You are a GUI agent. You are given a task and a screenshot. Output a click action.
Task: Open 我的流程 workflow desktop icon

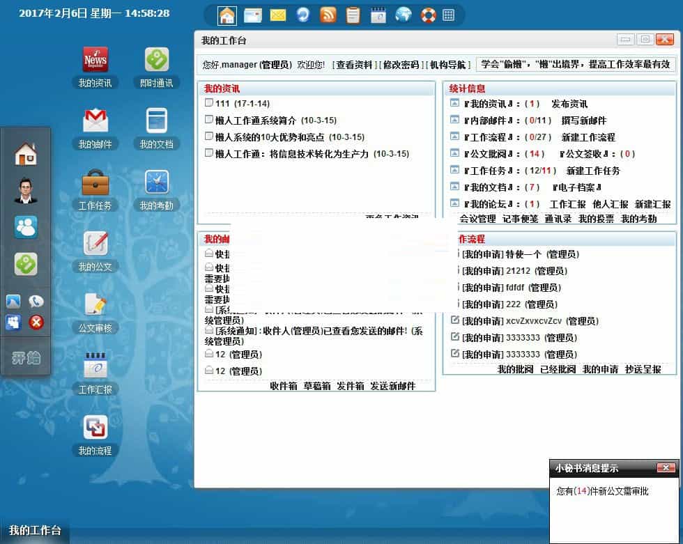pos(95,428)
